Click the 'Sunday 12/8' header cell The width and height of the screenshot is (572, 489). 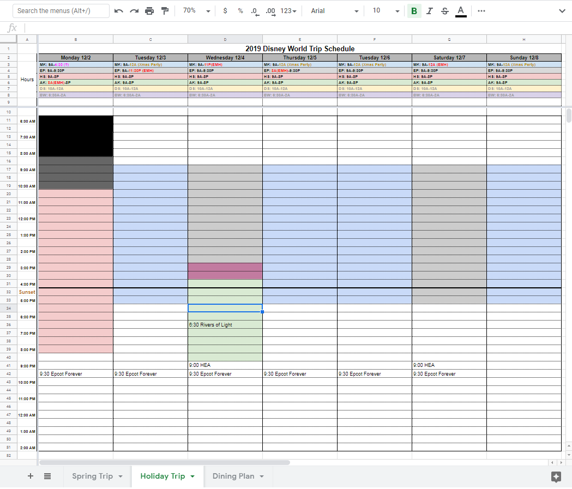click(x=524, y=58)
